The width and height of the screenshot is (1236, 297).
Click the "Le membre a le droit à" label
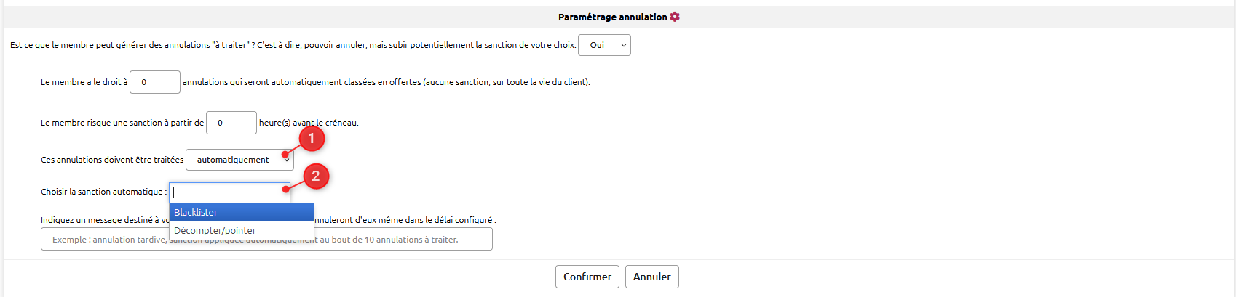click(x=84, y=82)
